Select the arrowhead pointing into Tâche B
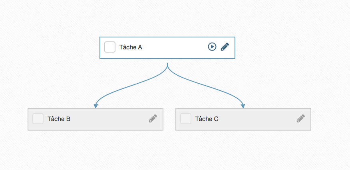Image resolution: width=350 pixels, height=170 pixels. 96,106
